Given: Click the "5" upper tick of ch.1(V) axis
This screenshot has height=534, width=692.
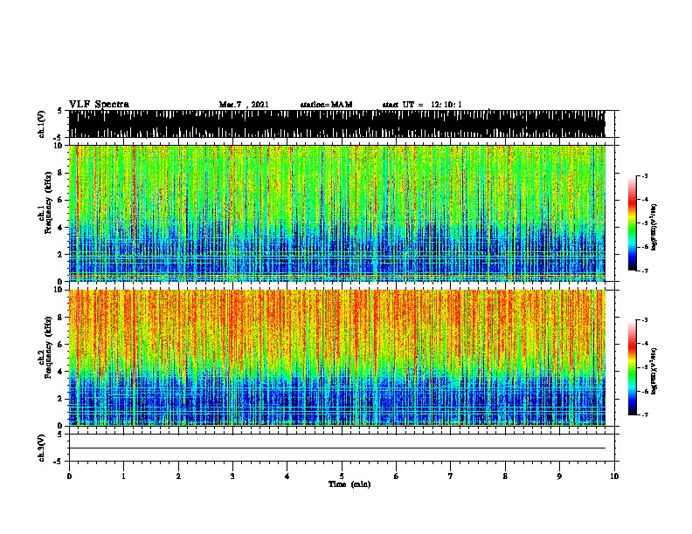Looking at the screenshot, I should (61, 111).
